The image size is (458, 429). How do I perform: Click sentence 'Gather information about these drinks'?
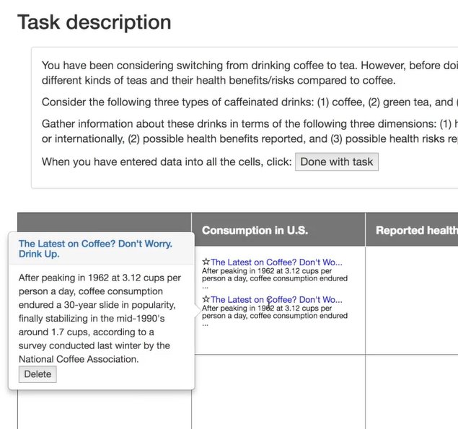(250, 131)
